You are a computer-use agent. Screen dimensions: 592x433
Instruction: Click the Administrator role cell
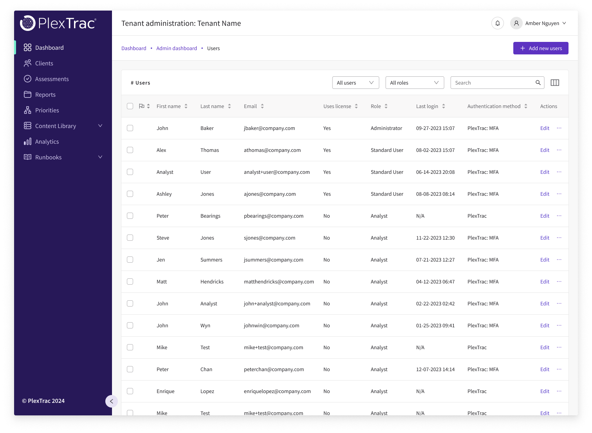click(386, 128)
